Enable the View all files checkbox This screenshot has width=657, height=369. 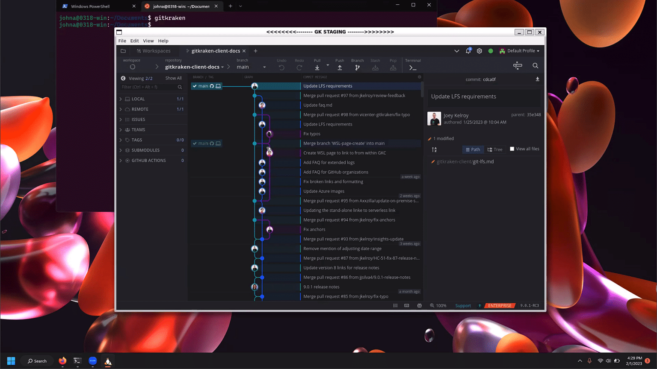[x=512, y=148]
